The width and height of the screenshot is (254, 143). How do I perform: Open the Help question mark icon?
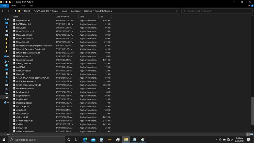pyautogui.click(x=252, y=6)
